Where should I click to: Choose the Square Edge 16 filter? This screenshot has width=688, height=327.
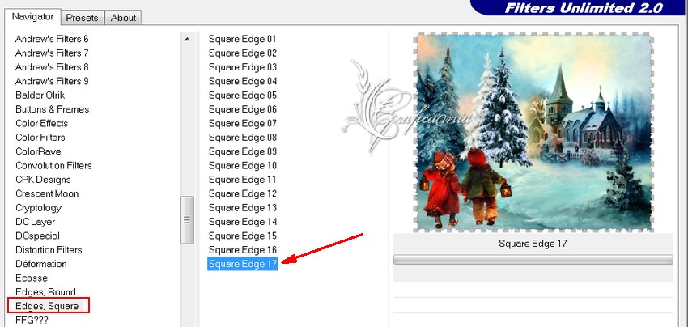[x=243, y=249]
